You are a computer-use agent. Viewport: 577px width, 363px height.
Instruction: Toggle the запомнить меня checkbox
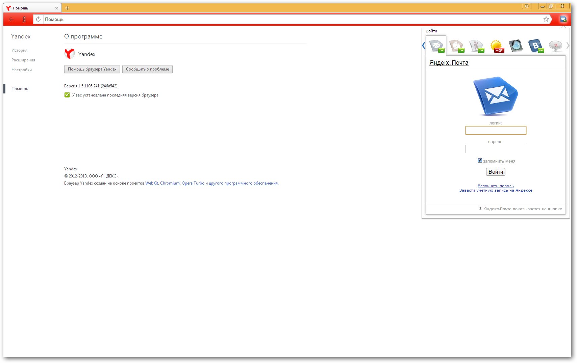coord(480,161)
